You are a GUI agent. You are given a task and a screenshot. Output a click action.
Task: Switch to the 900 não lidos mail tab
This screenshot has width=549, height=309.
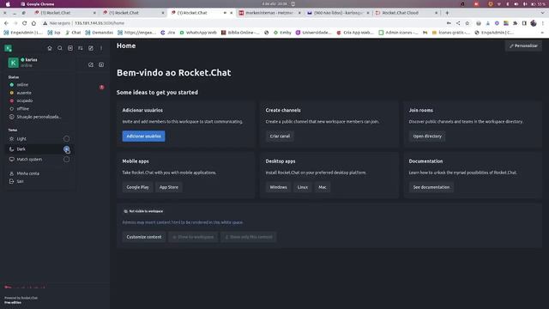tap(338, 13)
